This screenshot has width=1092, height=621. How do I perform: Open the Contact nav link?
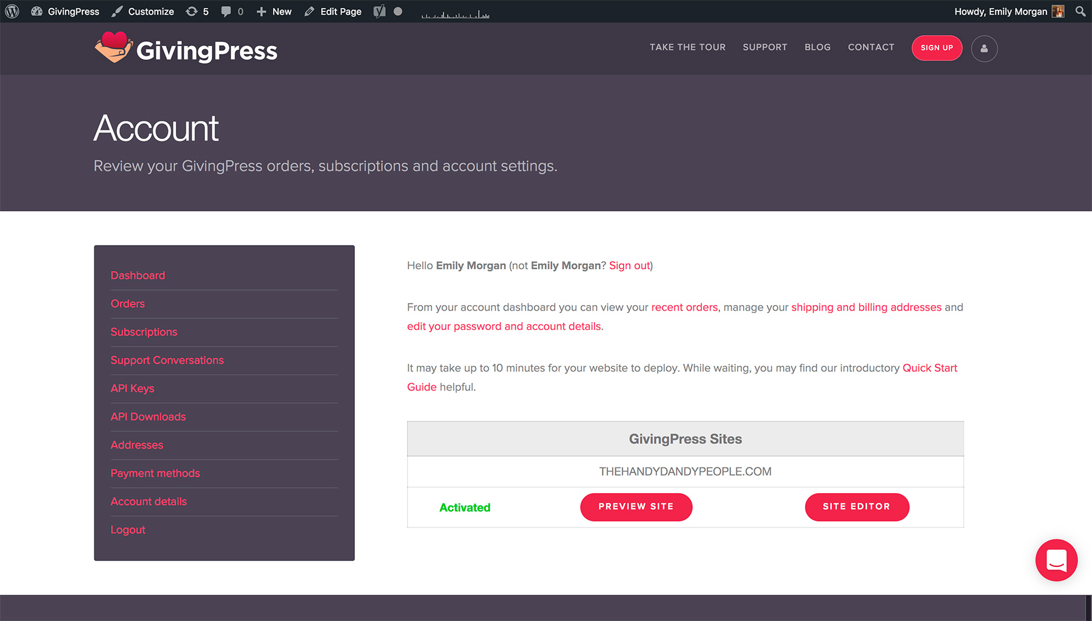[x=871, y=47]
